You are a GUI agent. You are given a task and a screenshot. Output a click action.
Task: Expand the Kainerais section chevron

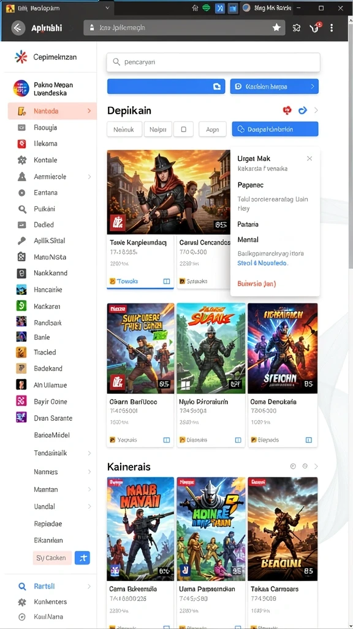316,466
